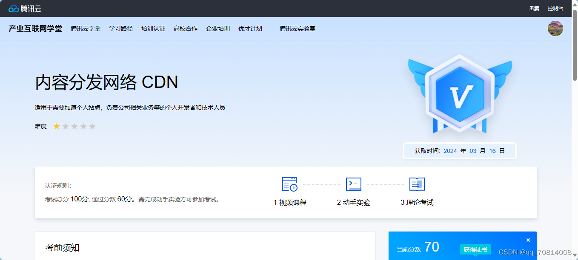Click the video course step icon
This screenshot has width=578, height=260.
[289, 184]
